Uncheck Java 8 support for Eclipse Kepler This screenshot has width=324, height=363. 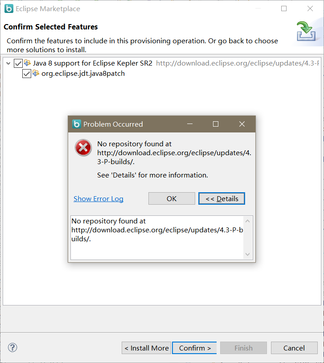coord(18,63)
